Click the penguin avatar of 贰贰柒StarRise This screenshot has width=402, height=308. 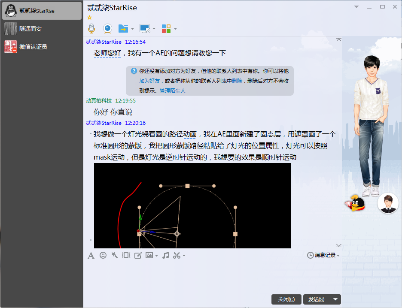pyautogui.click(x=11, y=11)
